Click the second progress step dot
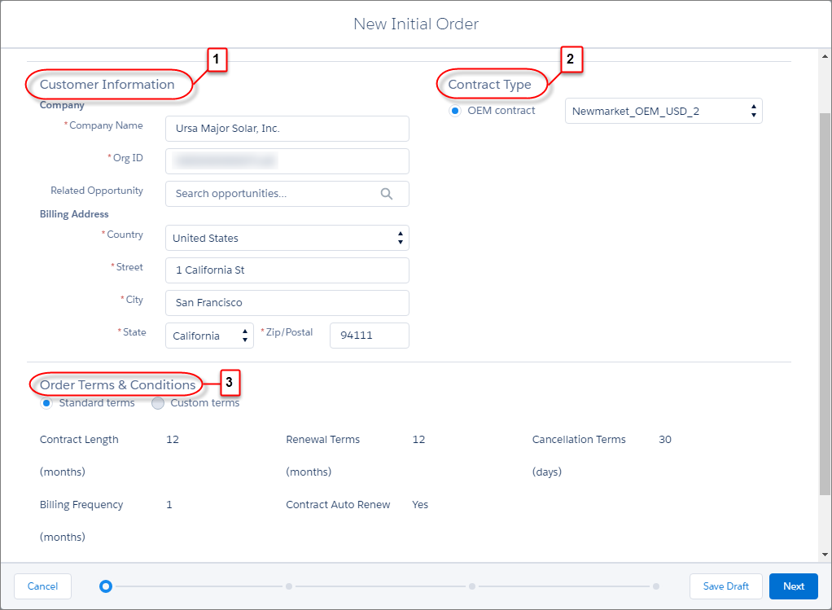 289,586
